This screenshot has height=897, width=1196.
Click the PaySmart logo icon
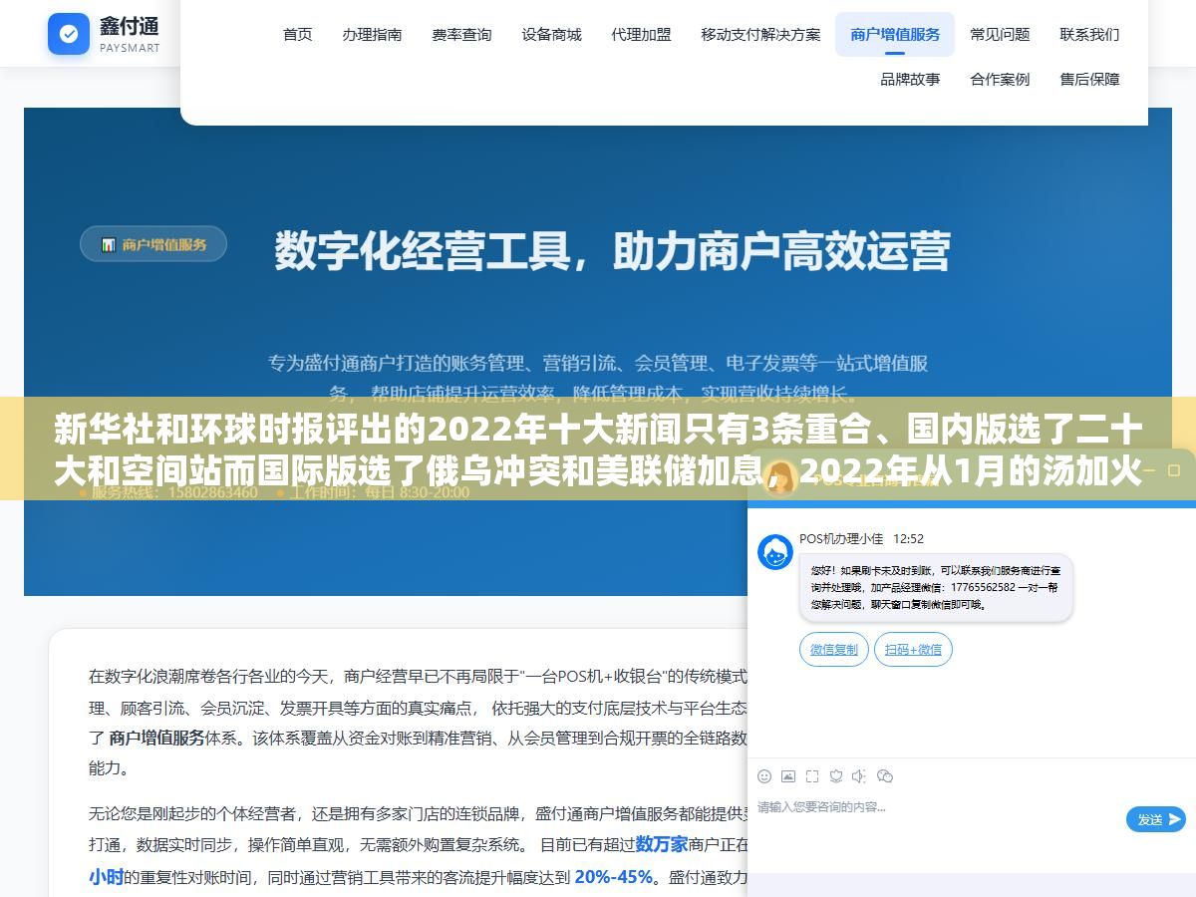(x=69, y=34)
